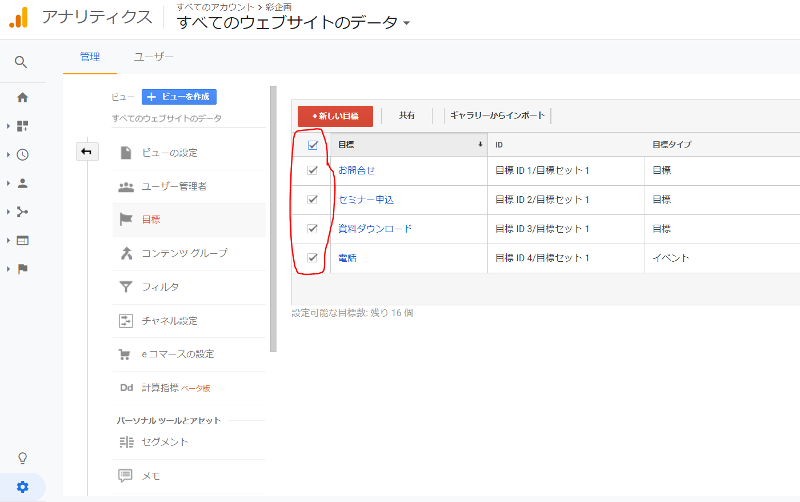Sort by the 目標 column header
This screenshot has width=800, height=502.
(x=409, y=145)
